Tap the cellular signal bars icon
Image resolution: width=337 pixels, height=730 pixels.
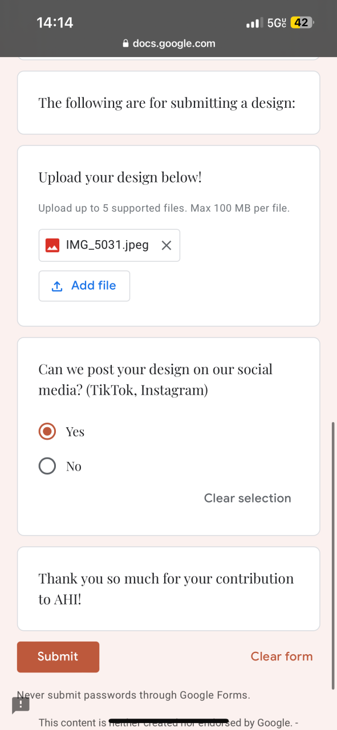(254, 23)
